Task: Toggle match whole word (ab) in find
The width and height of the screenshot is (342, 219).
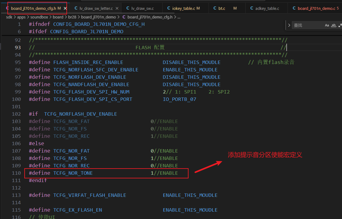Action: click(334, 25)
